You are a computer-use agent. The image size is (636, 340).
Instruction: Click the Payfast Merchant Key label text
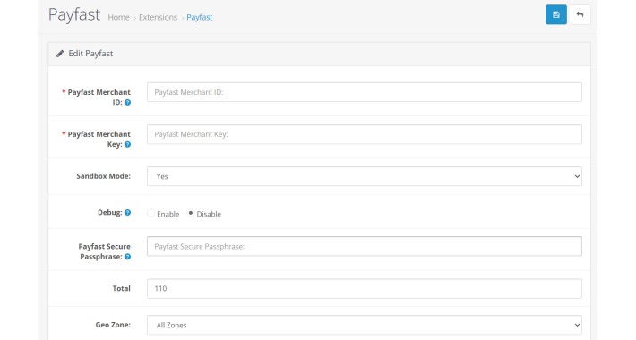tap(99, 140)
